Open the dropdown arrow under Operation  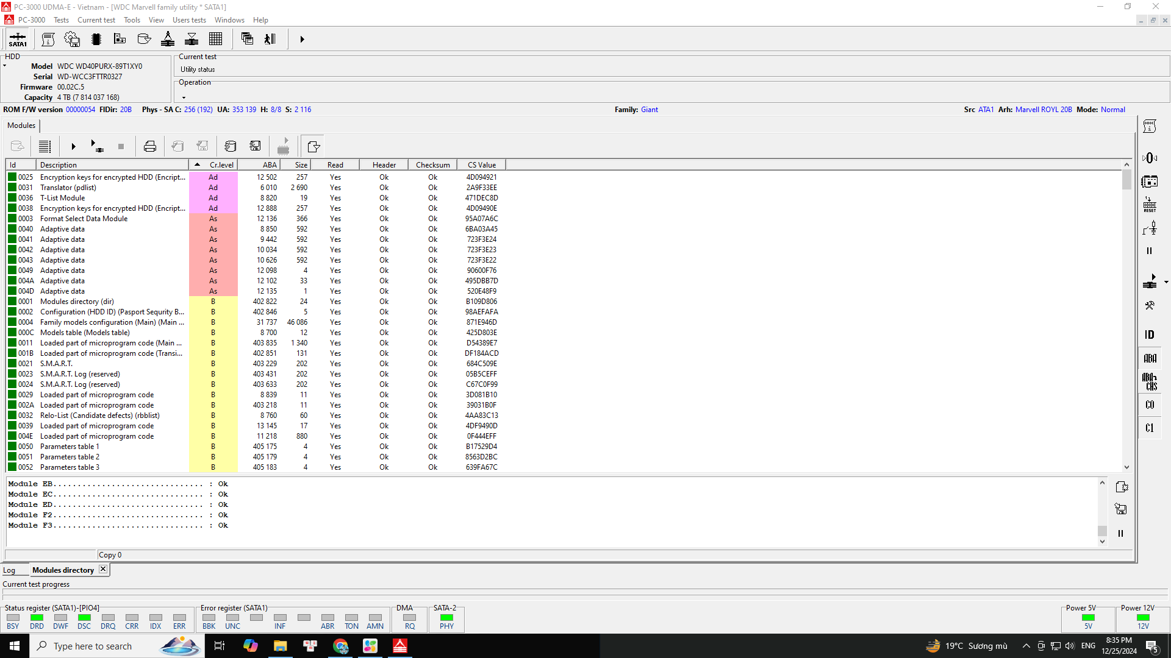pos(184,97)
